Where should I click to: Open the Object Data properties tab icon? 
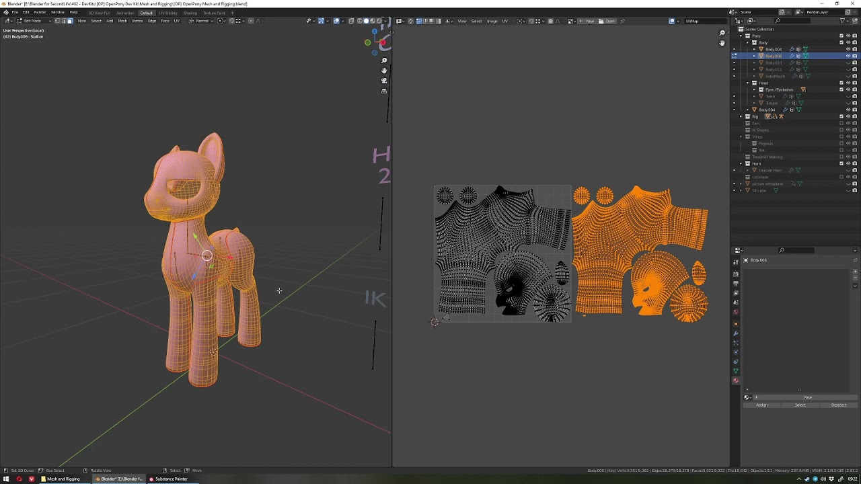pyautogui.click(x=736, y=371)
